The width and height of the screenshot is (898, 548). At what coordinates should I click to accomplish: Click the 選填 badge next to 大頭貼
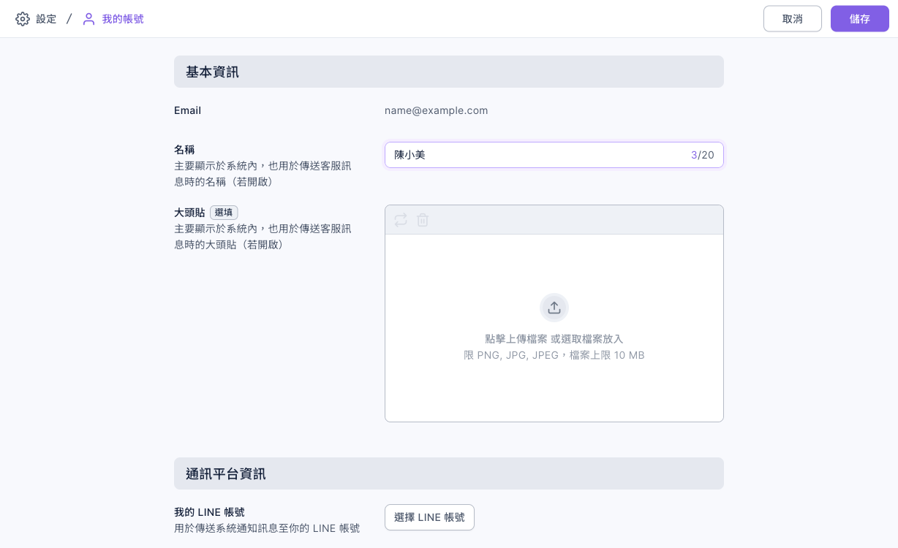(224, 213)
